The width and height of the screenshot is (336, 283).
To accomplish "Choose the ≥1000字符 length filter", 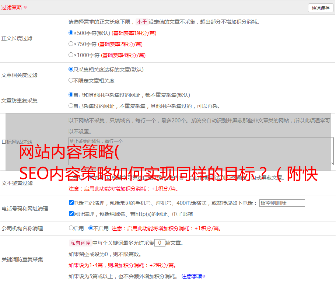I will pyautogui.click(x=71, y=55).
